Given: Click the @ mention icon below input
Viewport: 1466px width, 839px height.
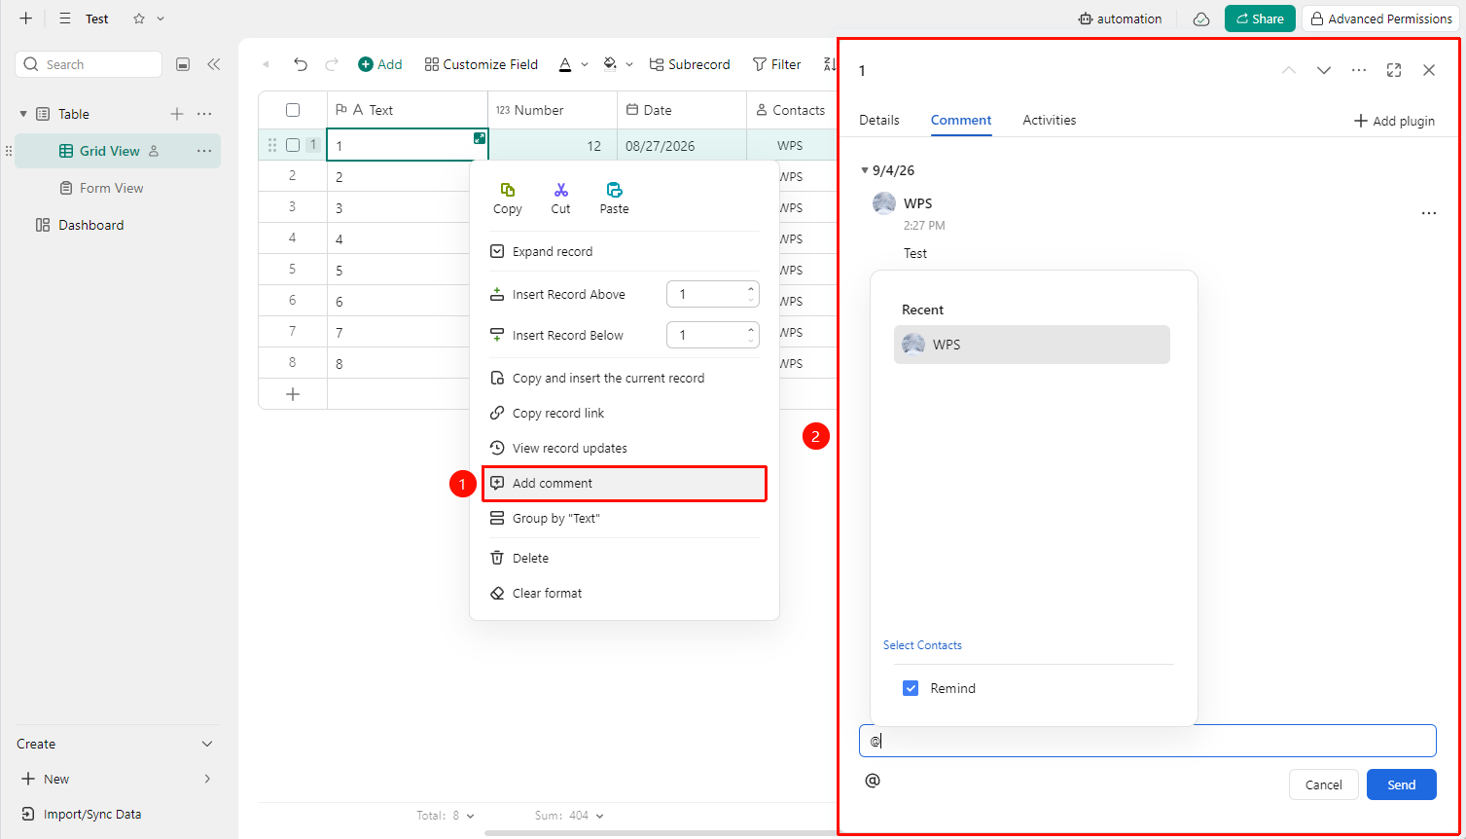Looking at the screenshot, I should pyautogui.click(x=873, y=780).
